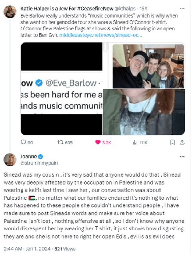Open the @struminmypain handle
Screen dimensions: 192x254
pyautogui.click(x=39, y=163)
